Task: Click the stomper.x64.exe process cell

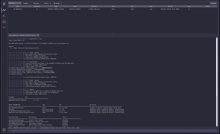Action: [94, 9]
